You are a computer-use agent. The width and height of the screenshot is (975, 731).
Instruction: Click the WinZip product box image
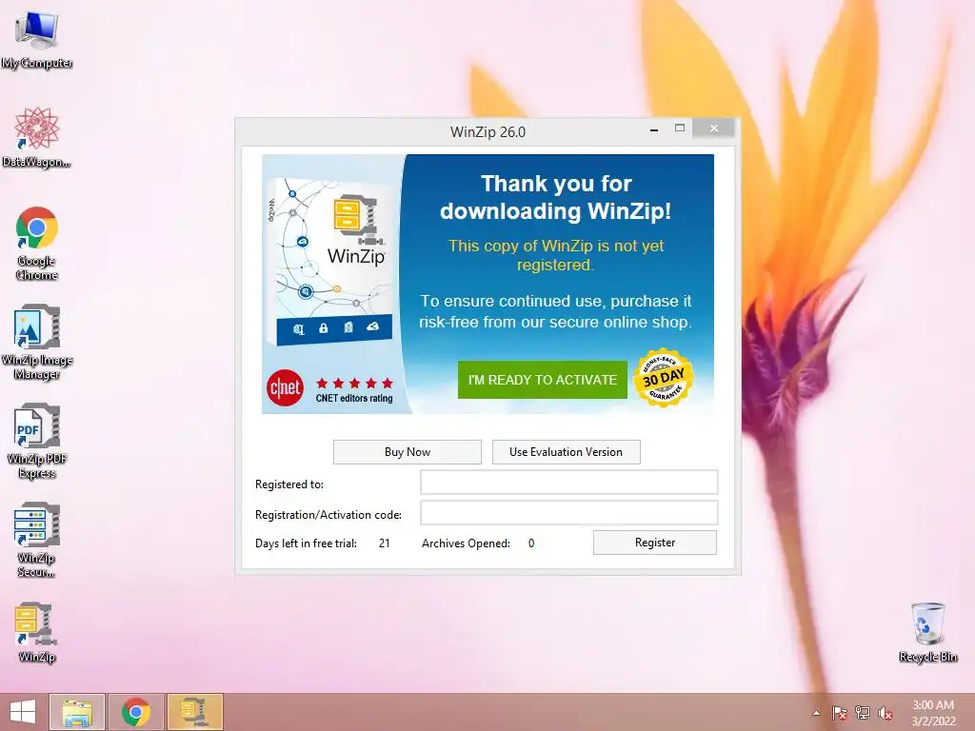point(329,261)
